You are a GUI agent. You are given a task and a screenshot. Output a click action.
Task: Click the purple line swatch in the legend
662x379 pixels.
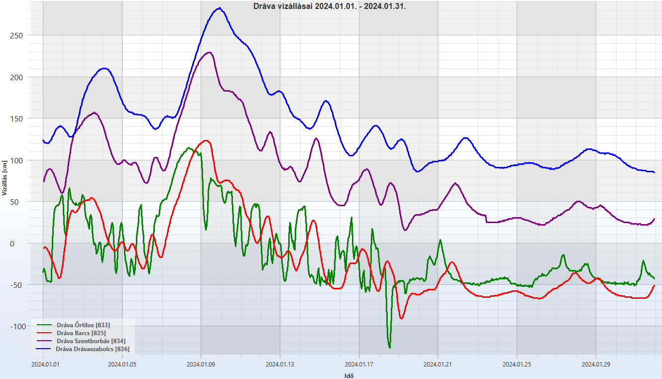[44, 341]
